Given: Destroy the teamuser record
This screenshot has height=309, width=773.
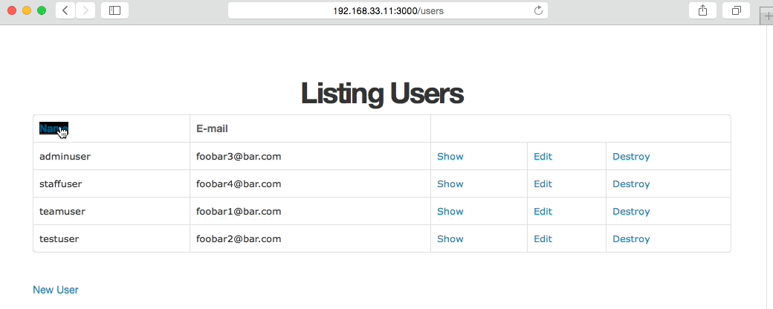Looking at the screenshot, I should click(x=631, y=212).
